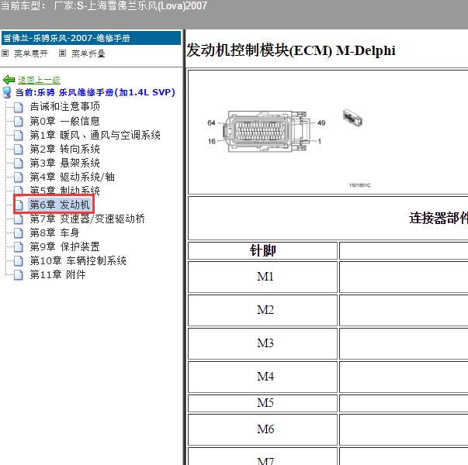
Task: Click the 雪佛兰-乐骋乐风-2007-维修手册 header
Action: [x=91, y=38]
